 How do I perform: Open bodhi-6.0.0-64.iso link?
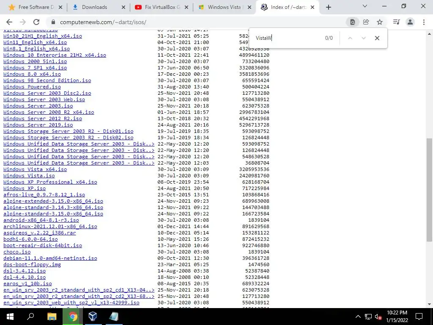pyautogui.click(x=30, y=239)
